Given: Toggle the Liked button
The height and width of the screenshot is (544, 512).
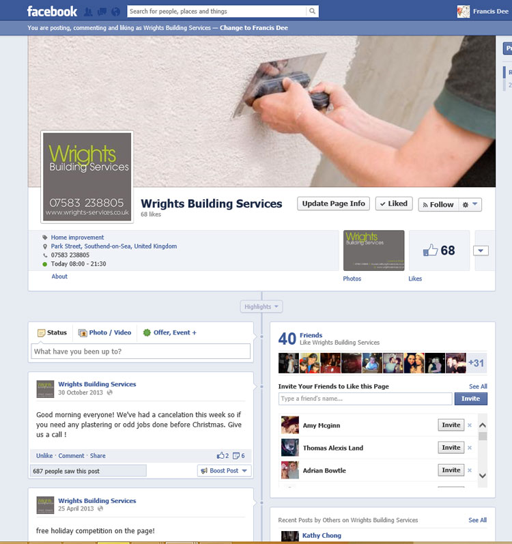Looking at the screenshot, I should [x=394, y=203].
